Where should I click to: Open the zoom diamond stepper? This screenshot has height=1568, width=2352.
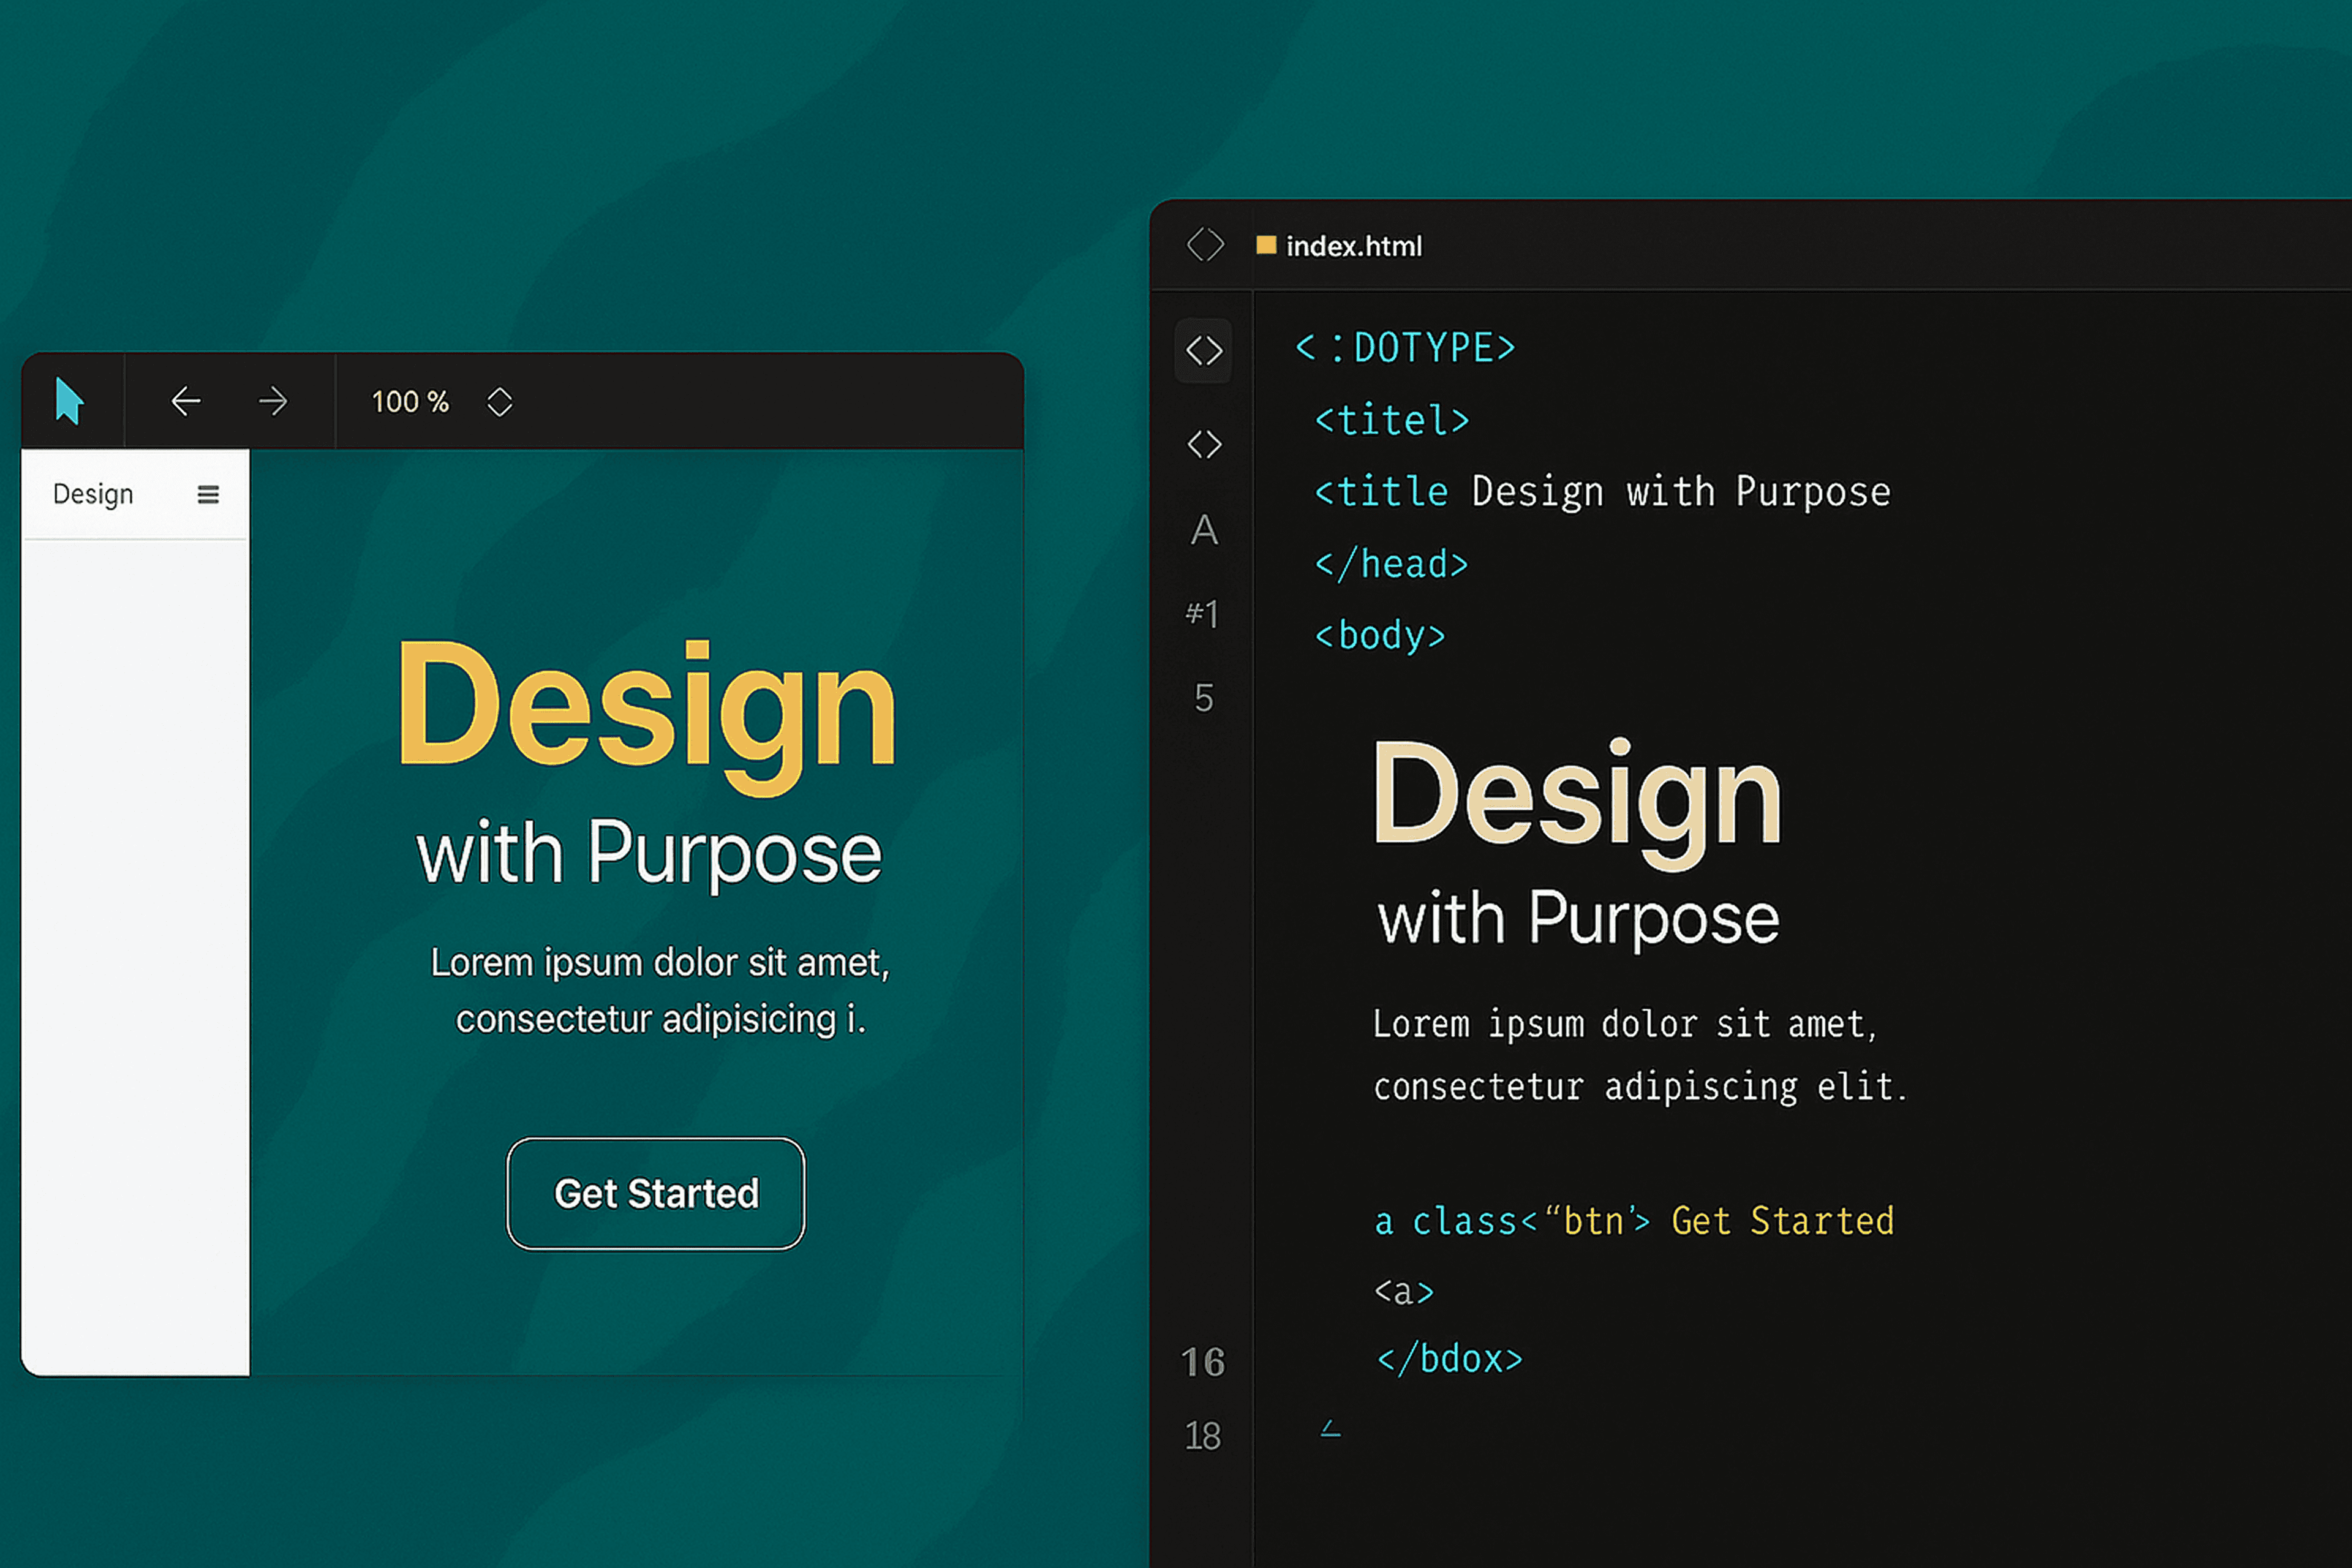[500, 402]
